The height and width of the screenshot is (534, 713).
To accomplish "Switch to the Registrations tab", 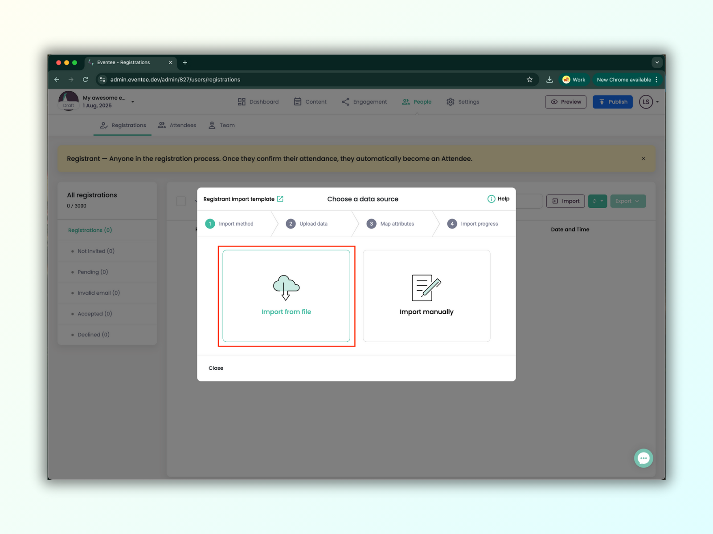I will point(123,125).
